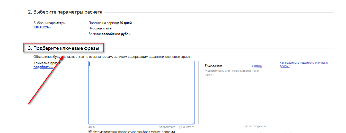Click the "автоматическая корректировка фраз" checkbox label text
The width and height of the screenshot is (346, 133).
133,132
